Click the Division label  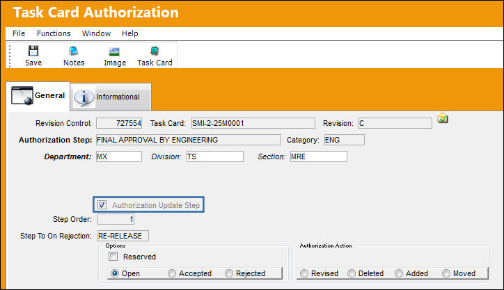coord(166,156)
